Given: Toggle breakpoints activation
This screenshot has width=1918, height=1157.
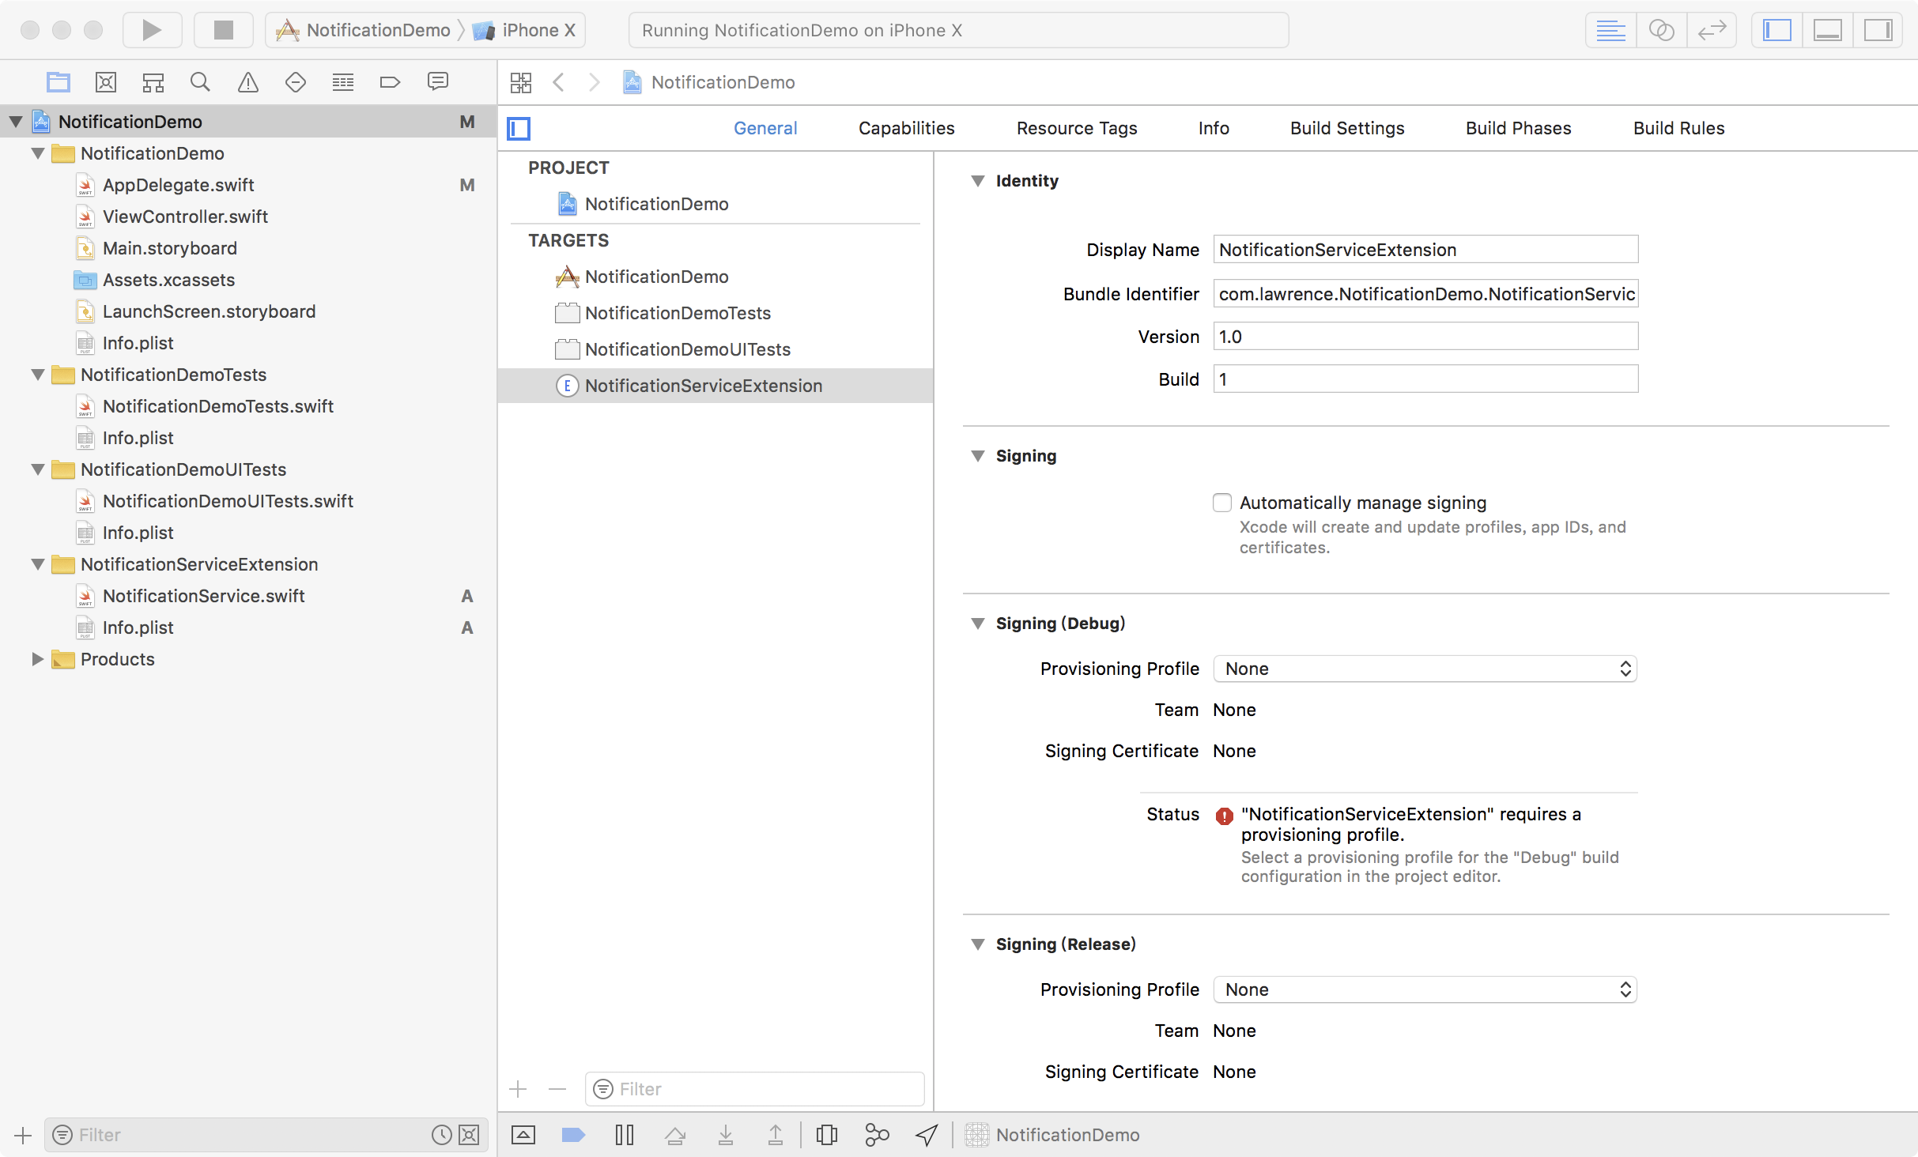Looking at the screenshot, I should click(573, 1136).
